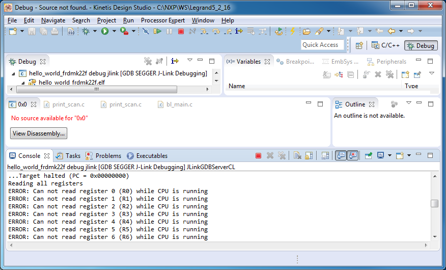The height and width of the screenshot is (270, 446).
Task: Click the External Tools run icon
Action: click(124, 31)
